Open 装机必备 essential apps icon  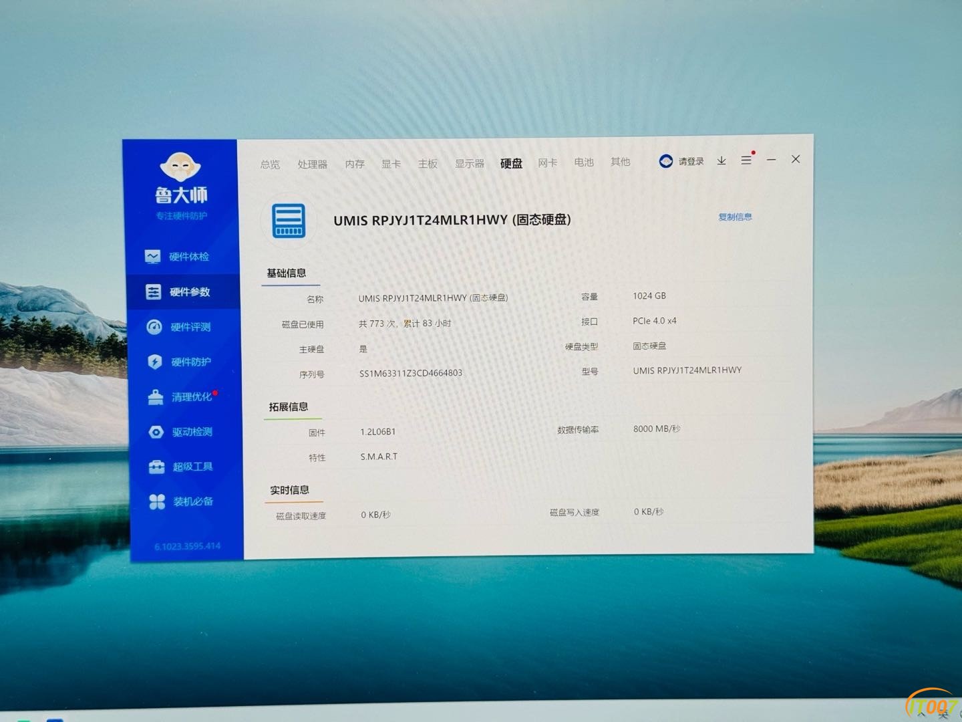pyautogui.click(x=157, y=501)
